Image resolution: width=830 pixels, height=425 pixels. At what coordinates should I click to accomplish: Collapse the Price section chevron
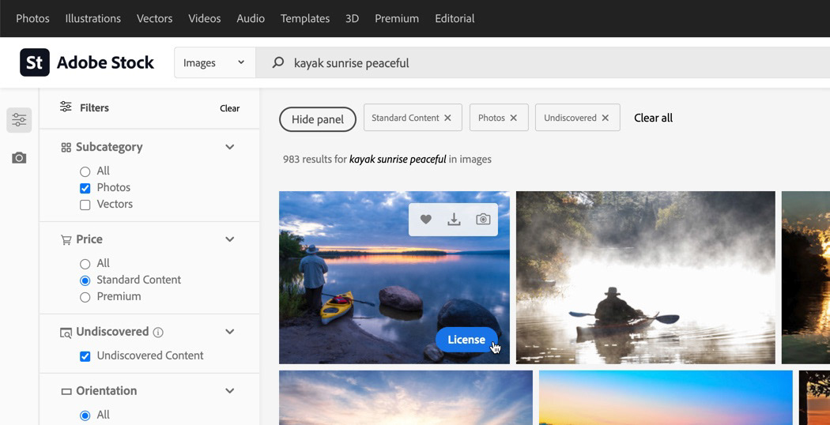click(230, 239)
